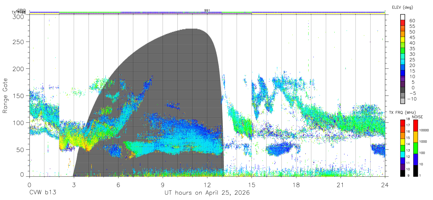Click the x-axis tick label 21

coord(340,185)
